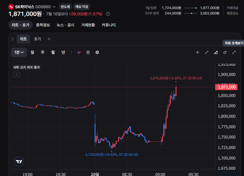Select the trend line drawing tool
This screenshot has height=176, width=244.
point(207,52)
